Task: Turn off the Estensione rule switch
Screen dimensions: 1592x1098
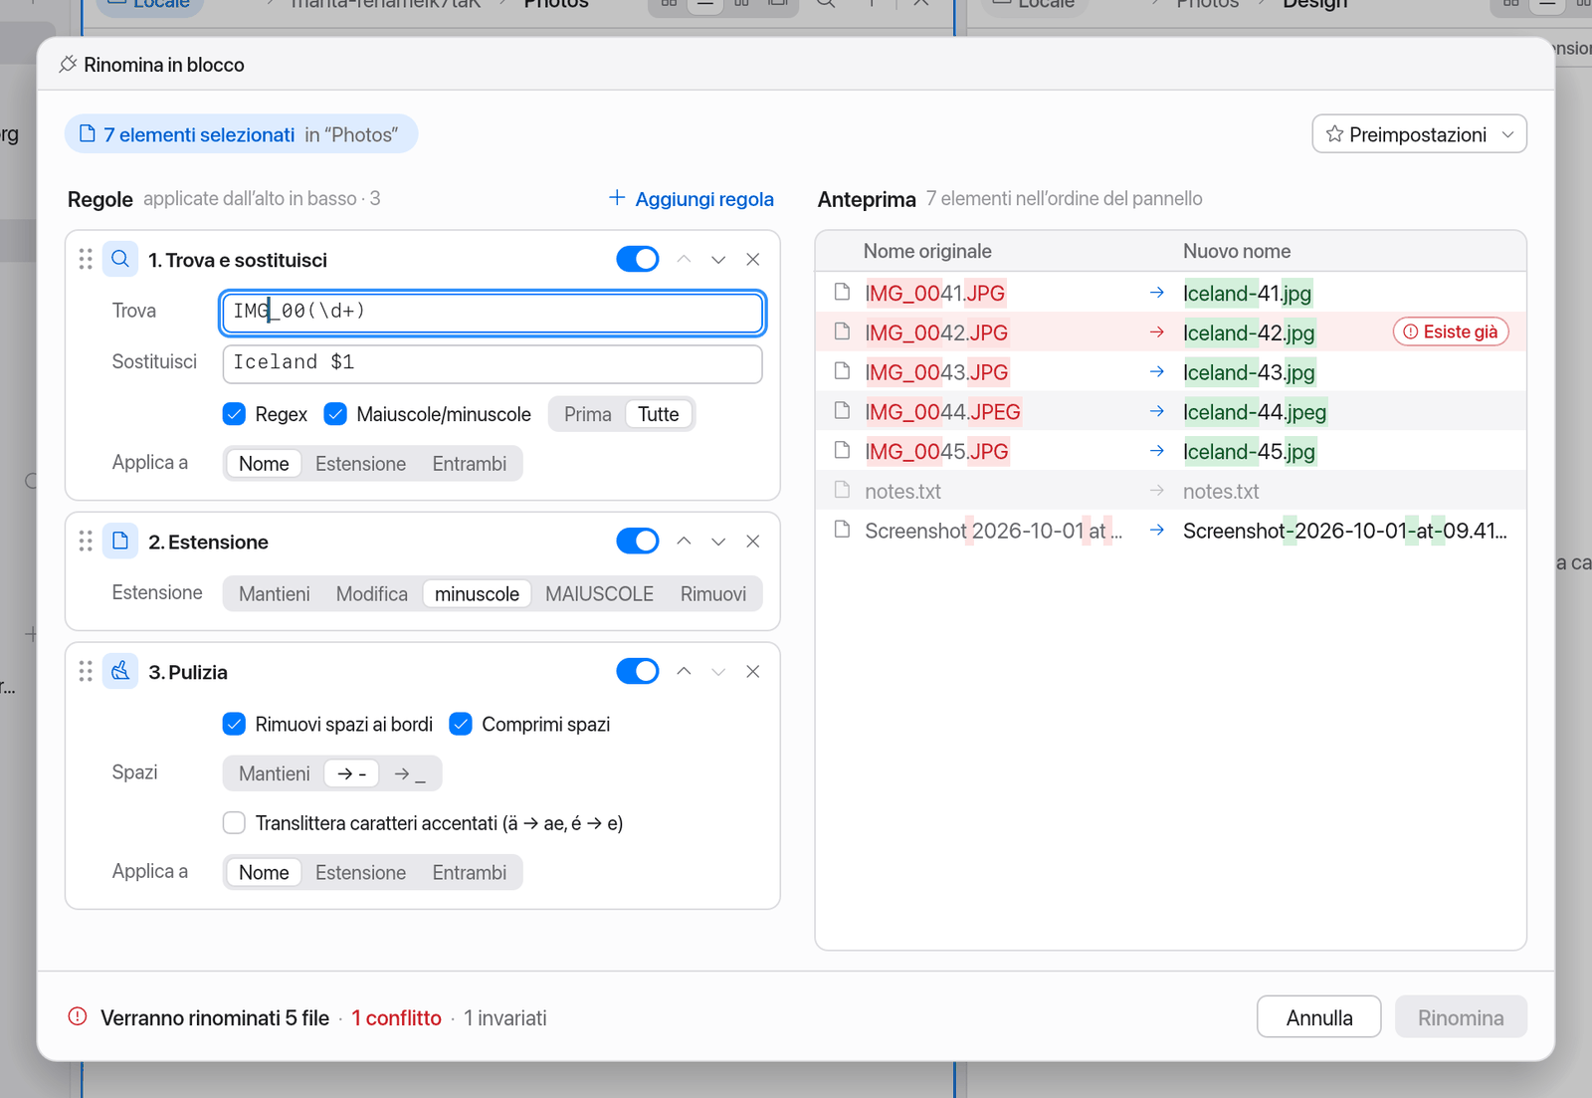Action: 638,542
